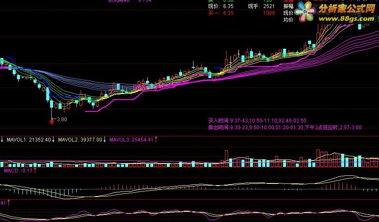Image resolution: width=379 pixels, height=222 pixels.
Task: Click the red 买一: 6.35 bid text
Action: pyautogui.click(x=221, y=13)
